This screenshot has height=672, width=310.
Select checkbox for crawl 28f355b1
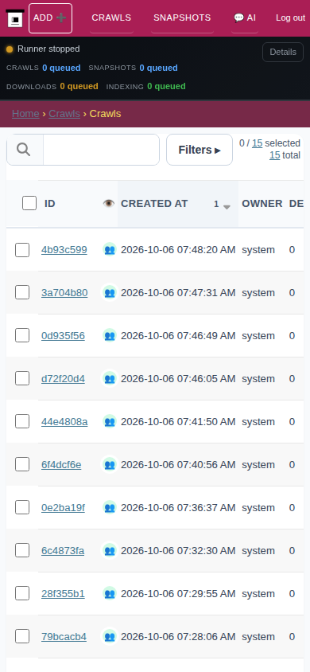tap(22, 593)
